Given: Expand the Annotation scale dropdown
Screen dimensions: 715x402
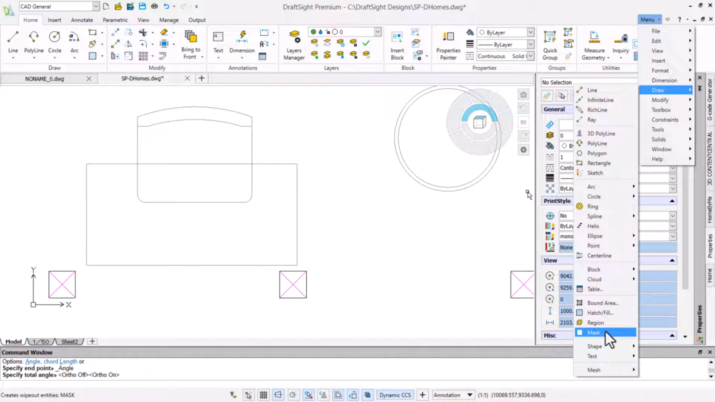Looking at the screenshot, I should 469,395.
